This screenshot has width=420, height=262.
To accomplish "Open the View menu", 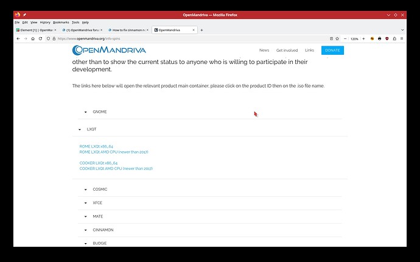I will [x=33, y=23].
